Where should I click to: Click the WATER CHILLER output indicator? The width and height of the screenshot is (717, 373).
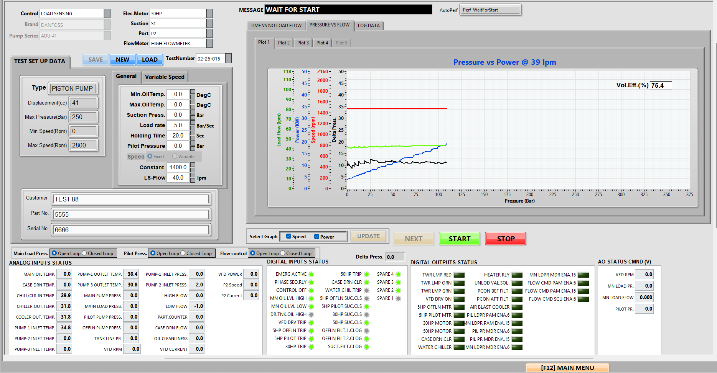coord(459,347)
